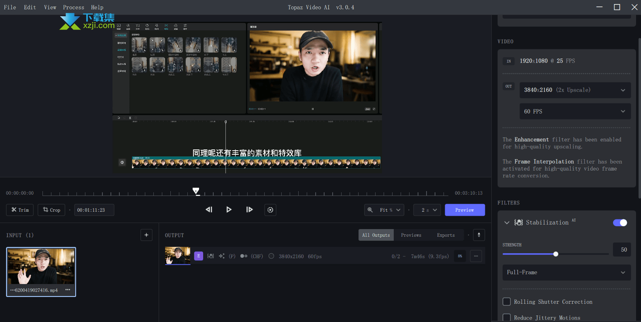Click the frame interpolation icon in output row
641x322 pixels.
pos(244,256)
